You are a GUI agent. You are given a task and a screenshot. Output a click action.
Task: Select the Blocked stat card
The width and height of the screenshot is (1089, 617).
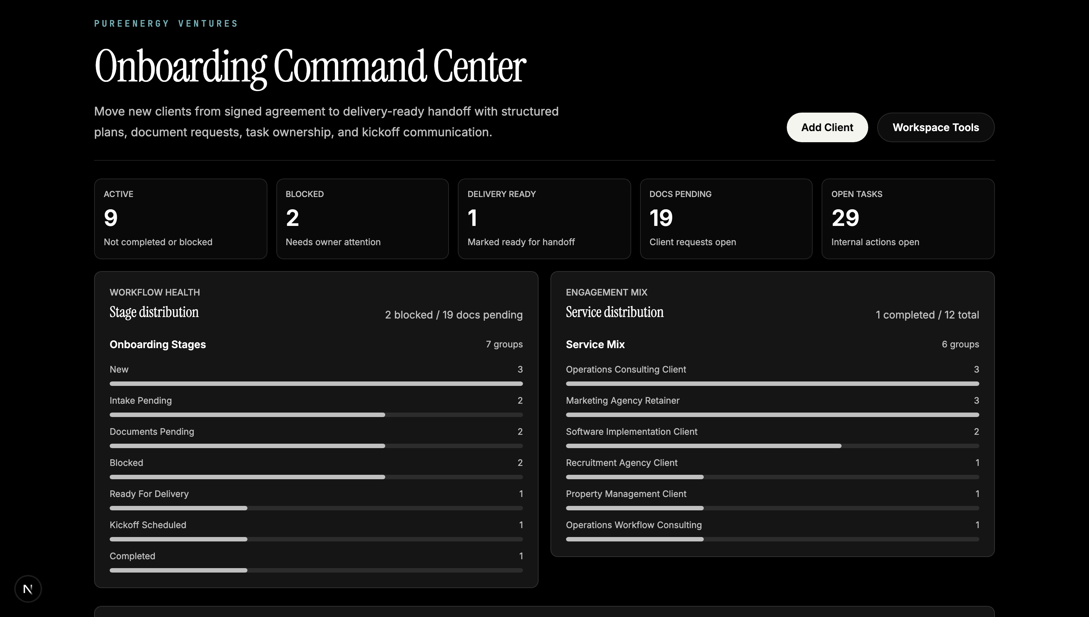pyautogui.click(x=362, y=219)
